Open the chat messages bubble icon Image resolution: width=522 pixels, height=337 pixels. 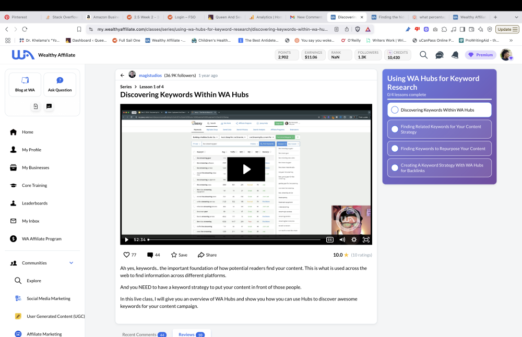point(440,55)
